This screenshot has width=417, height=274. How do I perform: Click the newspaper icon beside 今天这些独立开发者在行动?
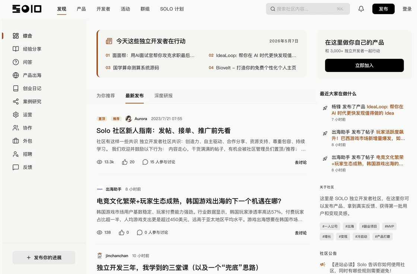(x=109, y=41)
